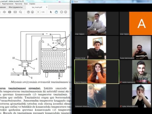Image resolution: width=152 pixels, height=114 pixels.
Task: Click the Zoom app icon in title bar
Action: tap(73, 2)
